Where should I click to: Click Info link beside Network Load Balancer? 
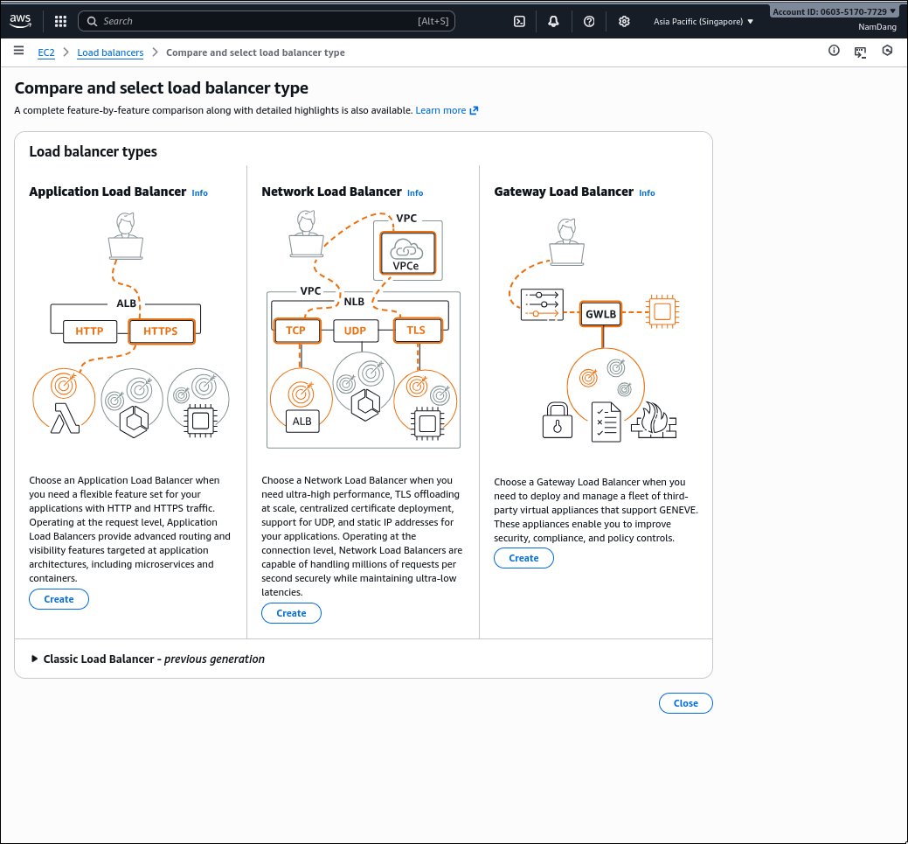click(x=415, y=193)
